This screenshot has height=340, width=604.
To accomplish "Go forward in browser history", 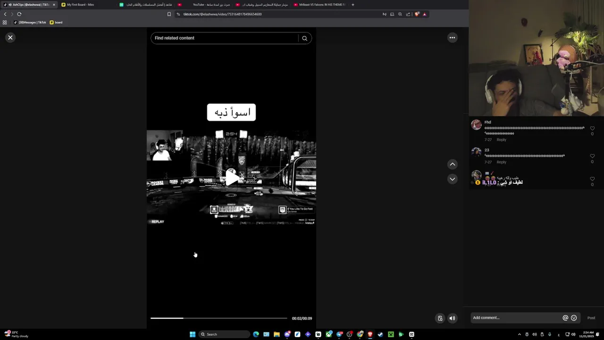I will (12, 14).
